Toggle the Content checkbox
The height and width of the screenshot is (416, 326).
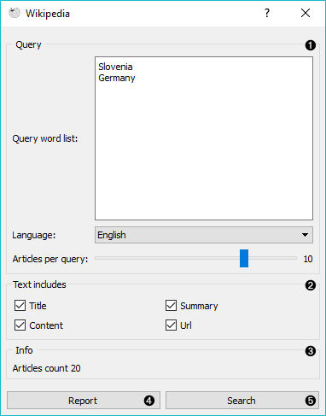[x=20, y=325]
